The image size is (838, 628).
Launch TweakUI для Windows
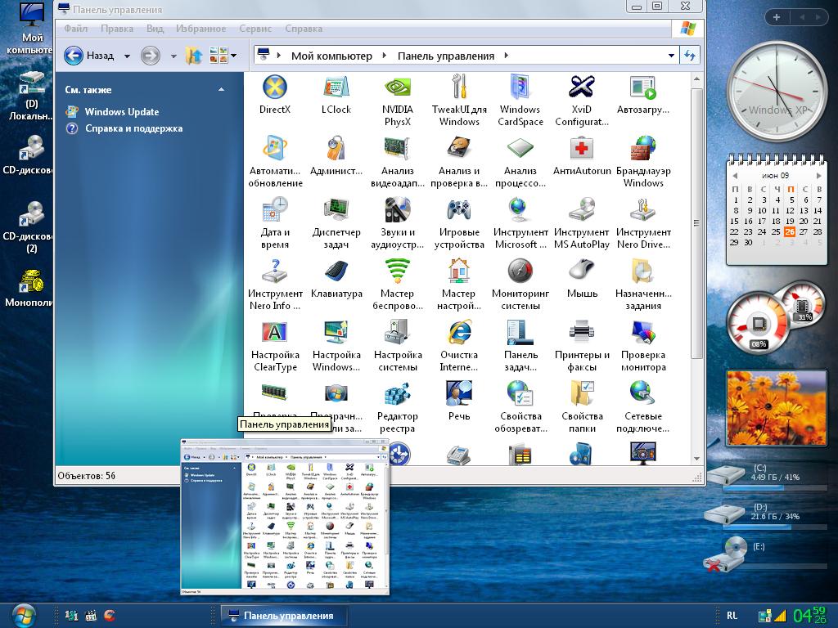[x=459, y=101]
